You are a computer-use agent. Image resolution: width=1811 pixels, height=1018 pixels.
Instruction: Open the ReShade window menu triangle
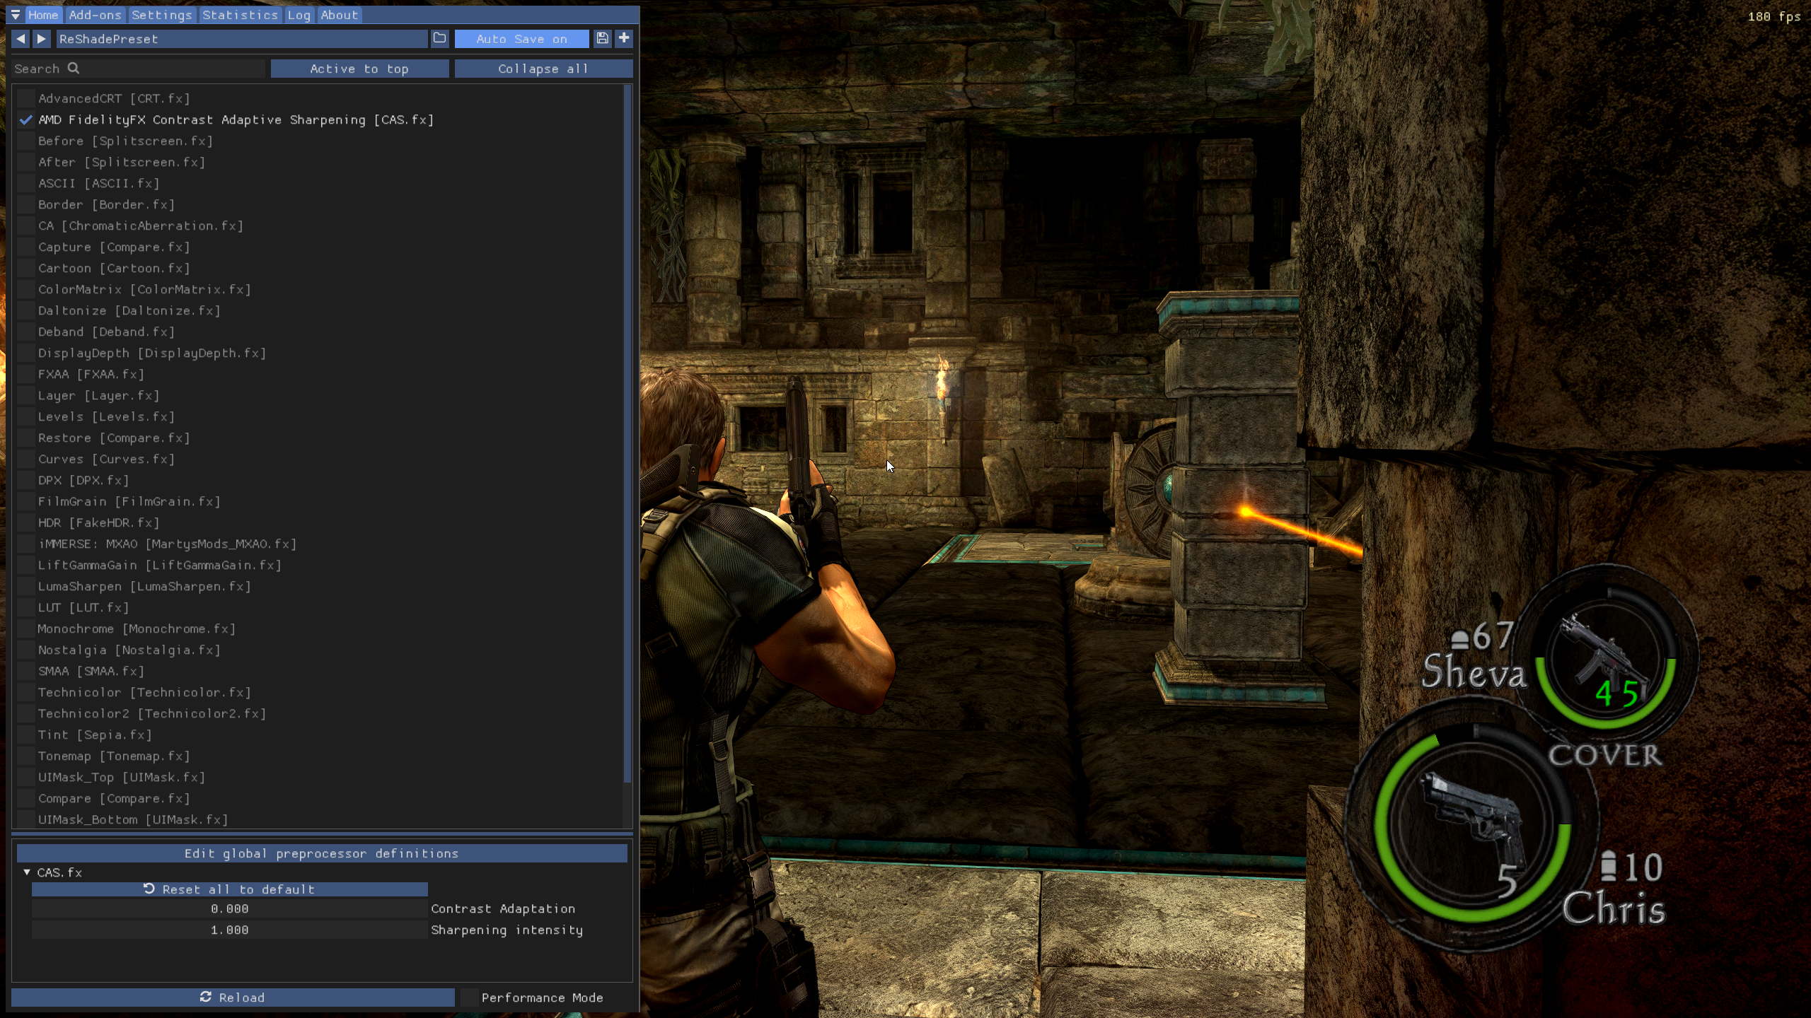pyautogui.click(x=16, y=15)
